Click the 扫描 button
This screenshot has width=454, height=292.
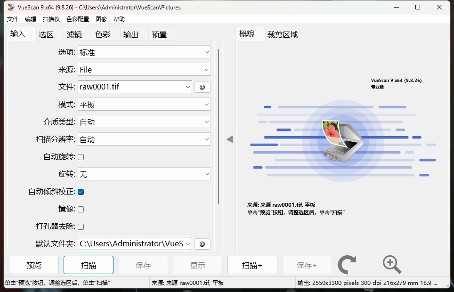[x=89, y=265]
